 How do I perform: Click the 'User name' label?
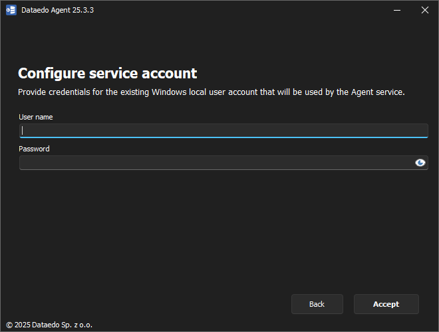click(36, 117)
